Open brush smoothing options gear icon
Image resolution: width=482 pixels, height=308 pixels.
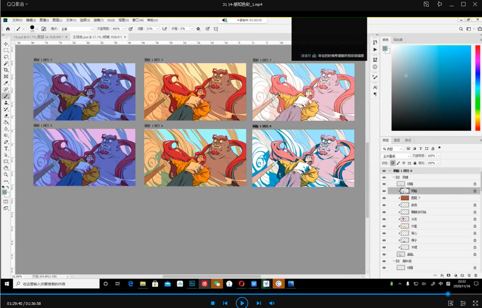pos(198,29)
